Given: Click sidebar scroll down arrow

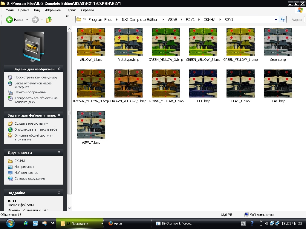Looking at the screenshot, I should click(x=69, y=208).
